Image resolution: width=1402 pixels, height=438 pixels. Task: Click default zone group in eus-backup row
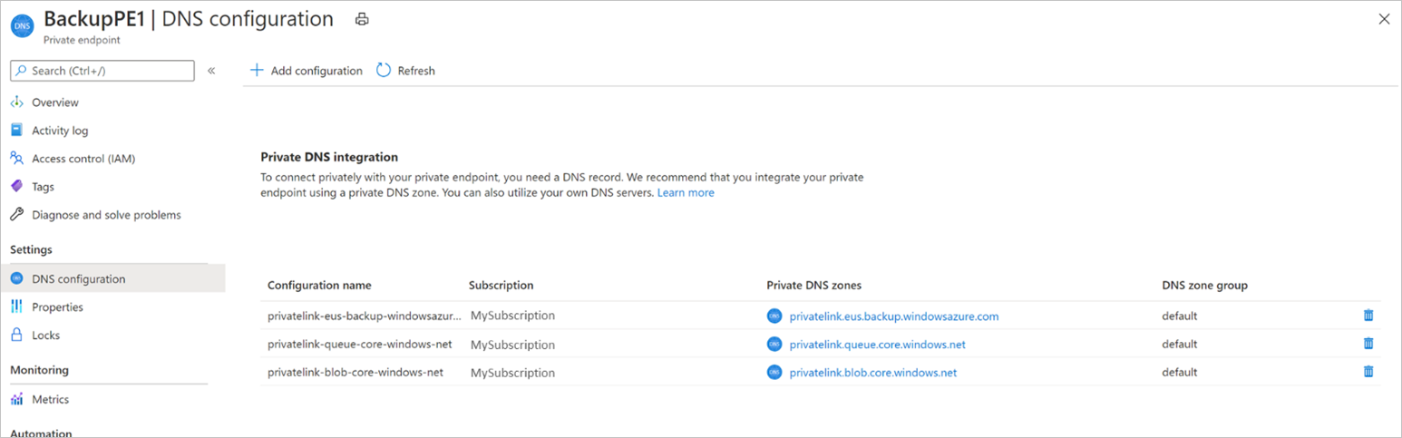point(1180,316)
